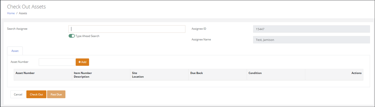
Task: Click the Assignee ID label
Action: pos(199,29)
